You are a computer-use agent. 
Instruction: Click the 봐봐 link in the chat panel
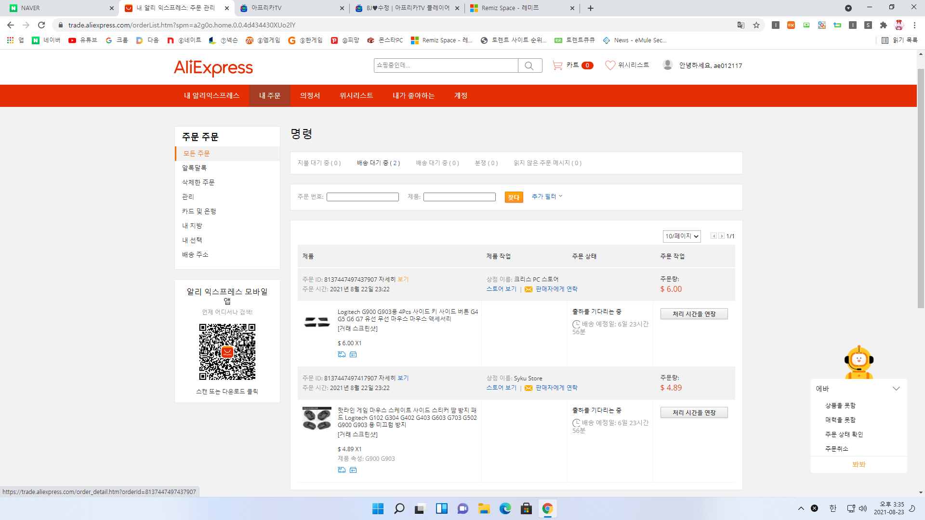click(859, 465)
